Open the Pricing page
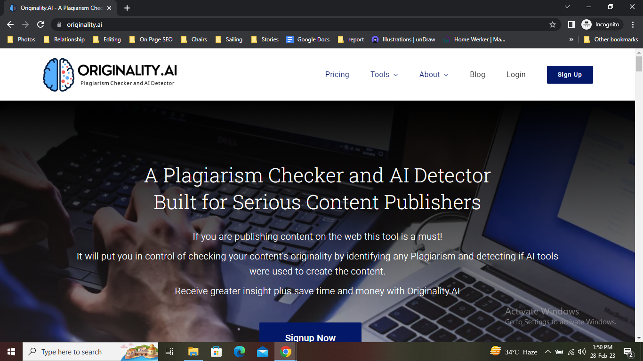643x361 pixels. click(337, 74)
